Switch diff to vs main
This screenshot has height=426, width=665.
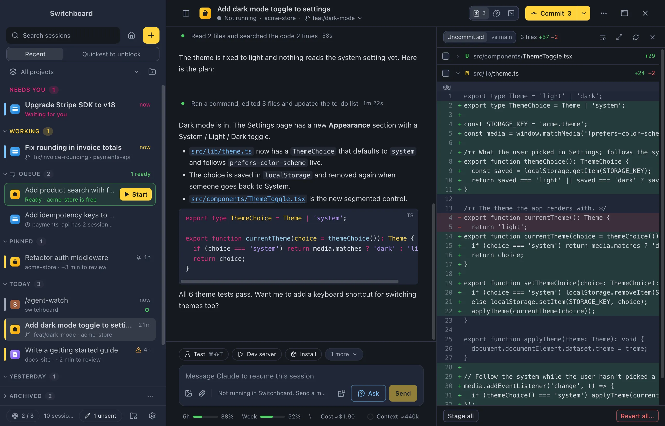501,37
